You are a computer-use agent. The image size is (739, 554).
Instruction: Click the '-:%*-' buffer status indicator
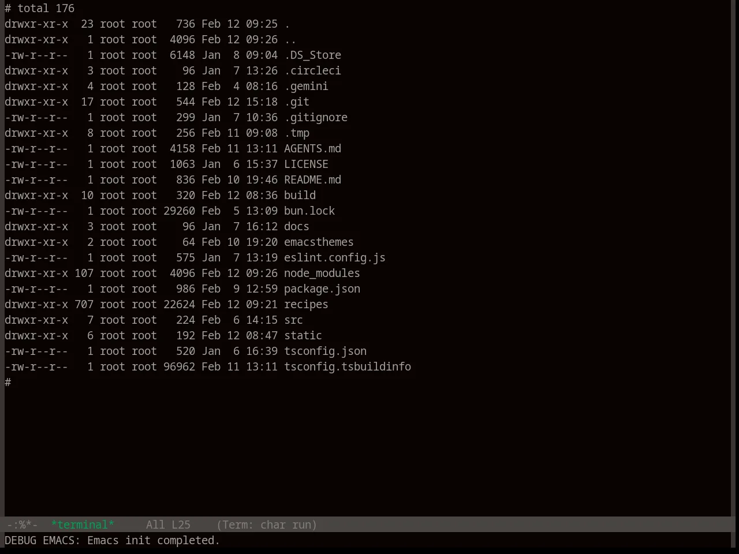pyautogui.click(x=21, y=525)
